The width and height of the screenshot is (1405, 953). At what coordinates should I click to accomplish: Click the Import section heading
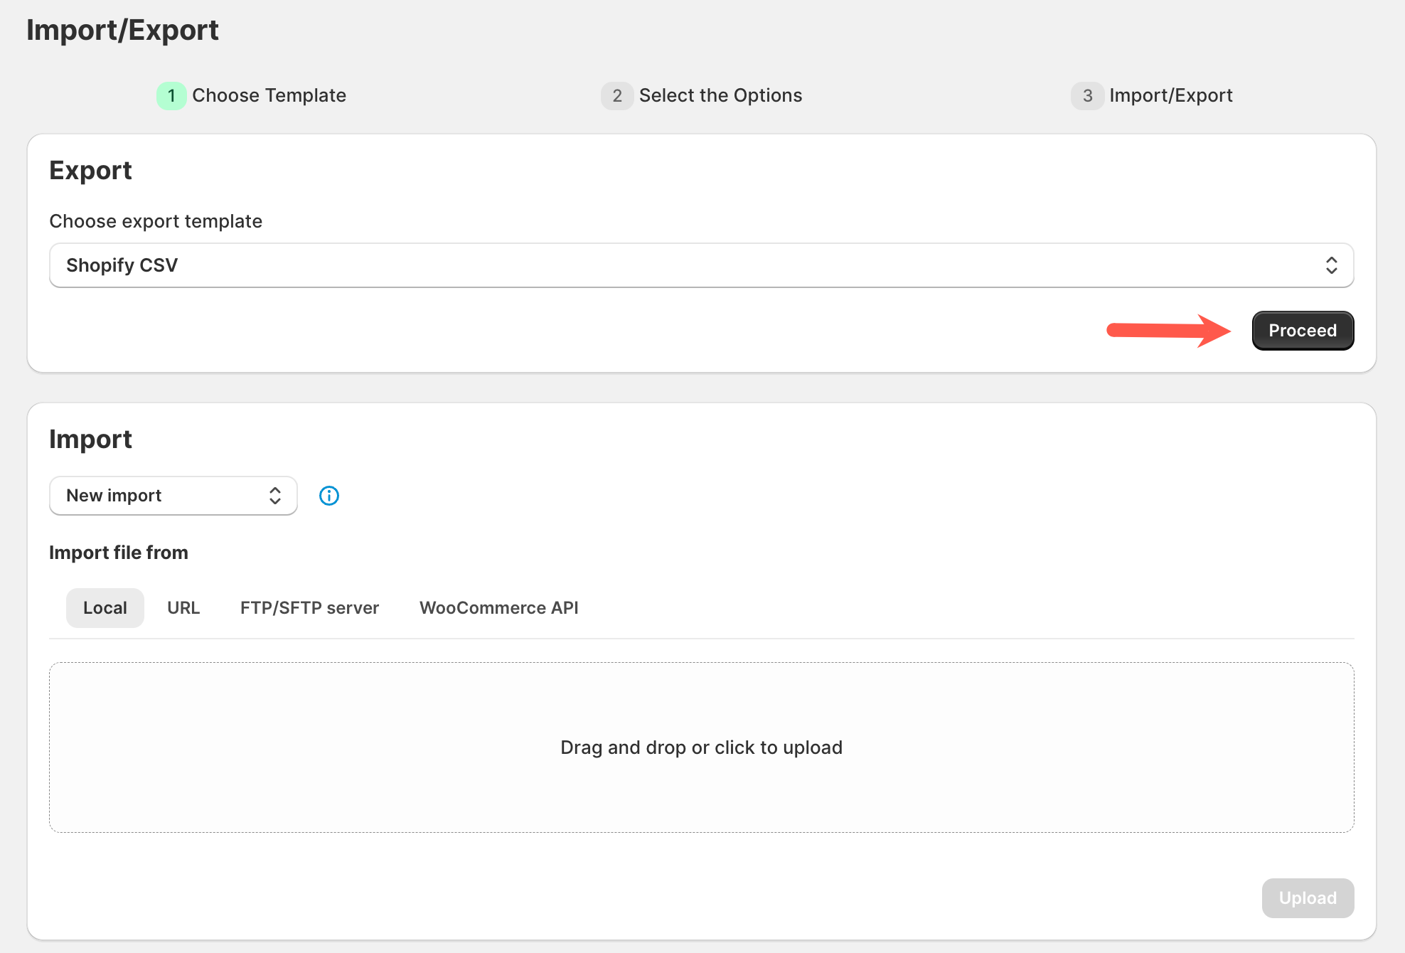click(x=90, y=440)
